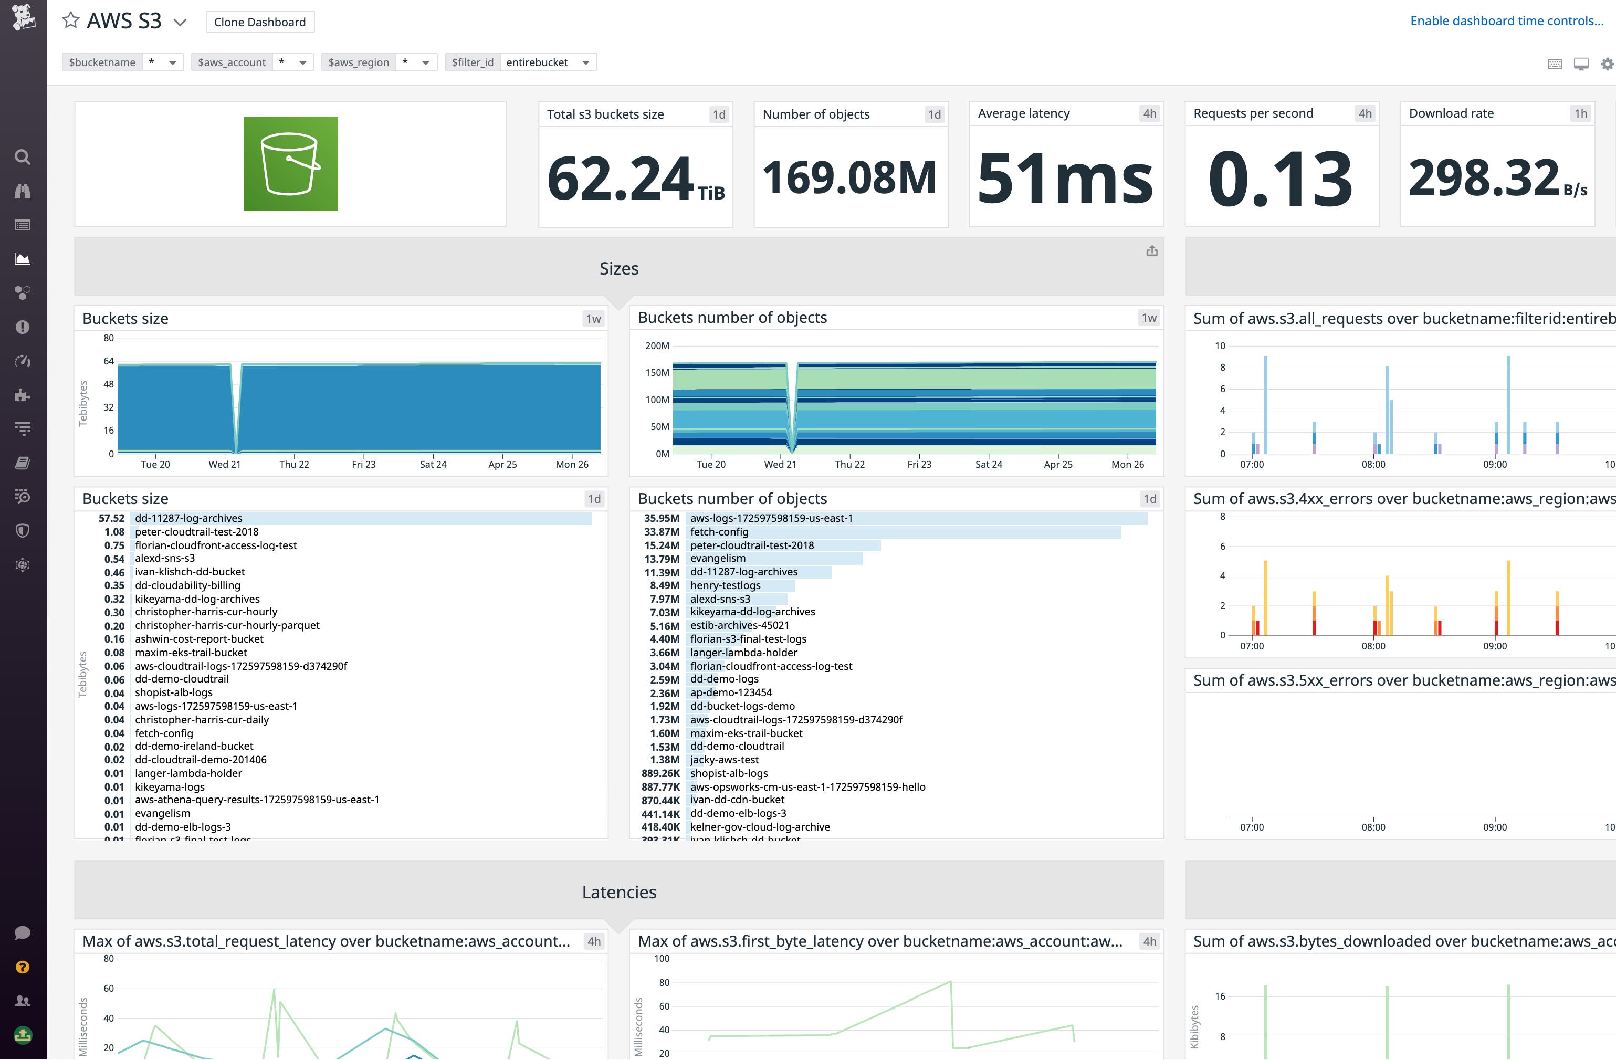Open APM traces via the flame-graph icon

[x=23, y=428]
